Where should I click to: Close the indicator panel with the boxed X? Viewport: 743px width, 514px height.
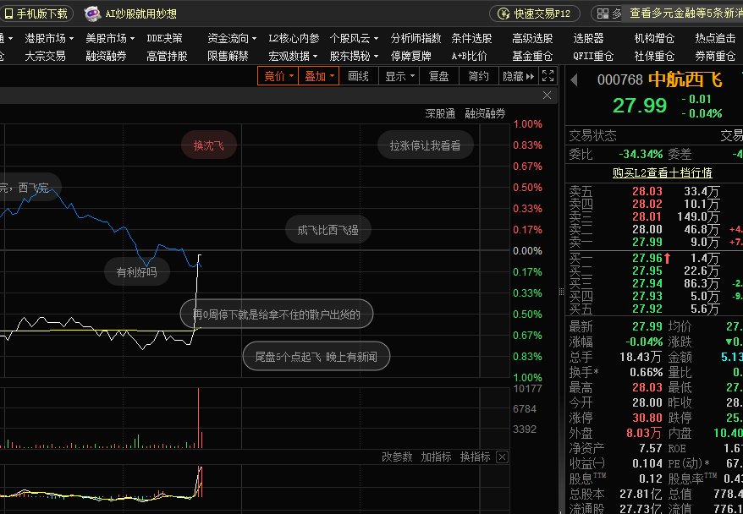tap(503, 457)
